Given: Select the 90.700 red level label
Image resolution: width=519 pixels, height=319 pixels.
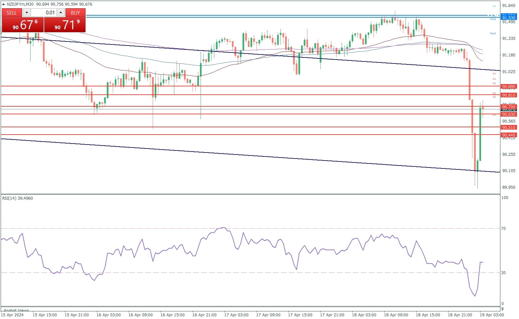Looking at the screenshot, I should point(509,107).
